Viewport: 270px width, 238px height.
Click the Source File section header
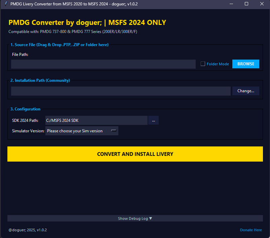(x=60, y=44)
